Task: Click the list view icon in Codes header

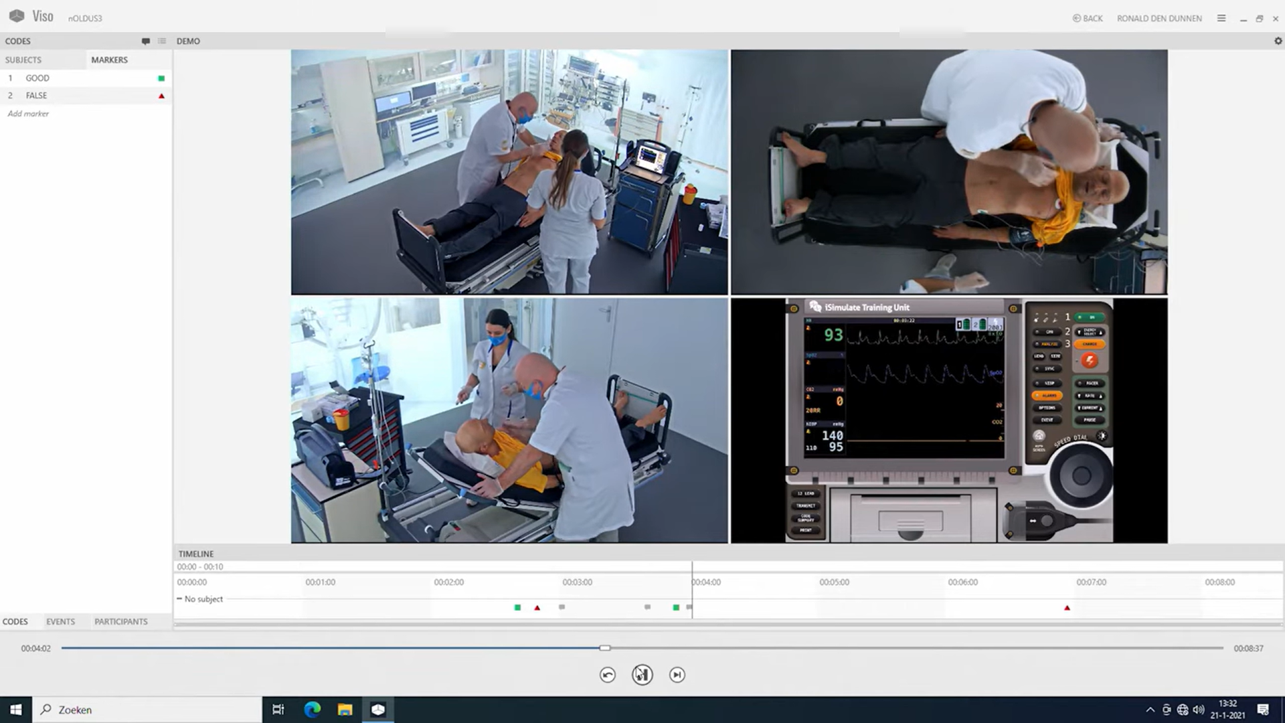Action: pyautogui.click(x=162, y=42)
